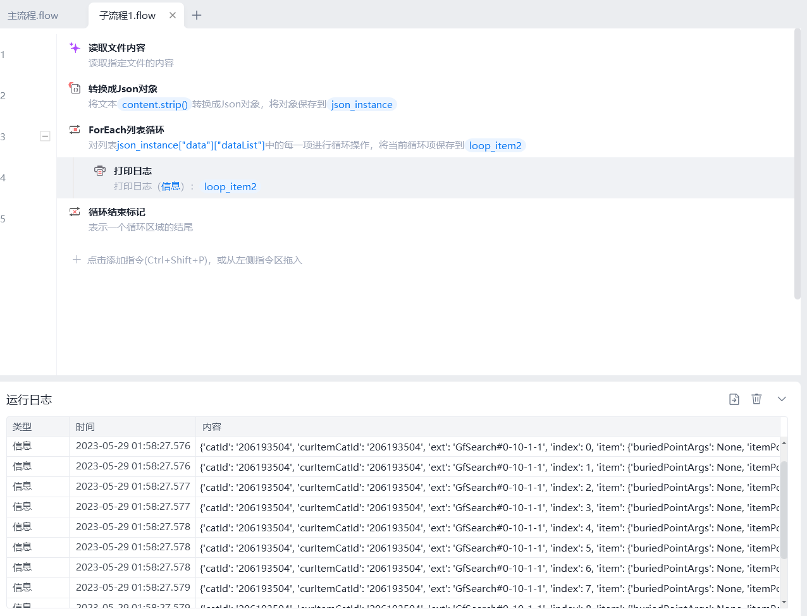
Task: Select the 子流程1.flow tab
Action: pyautogui.click(x=127, y=16)
